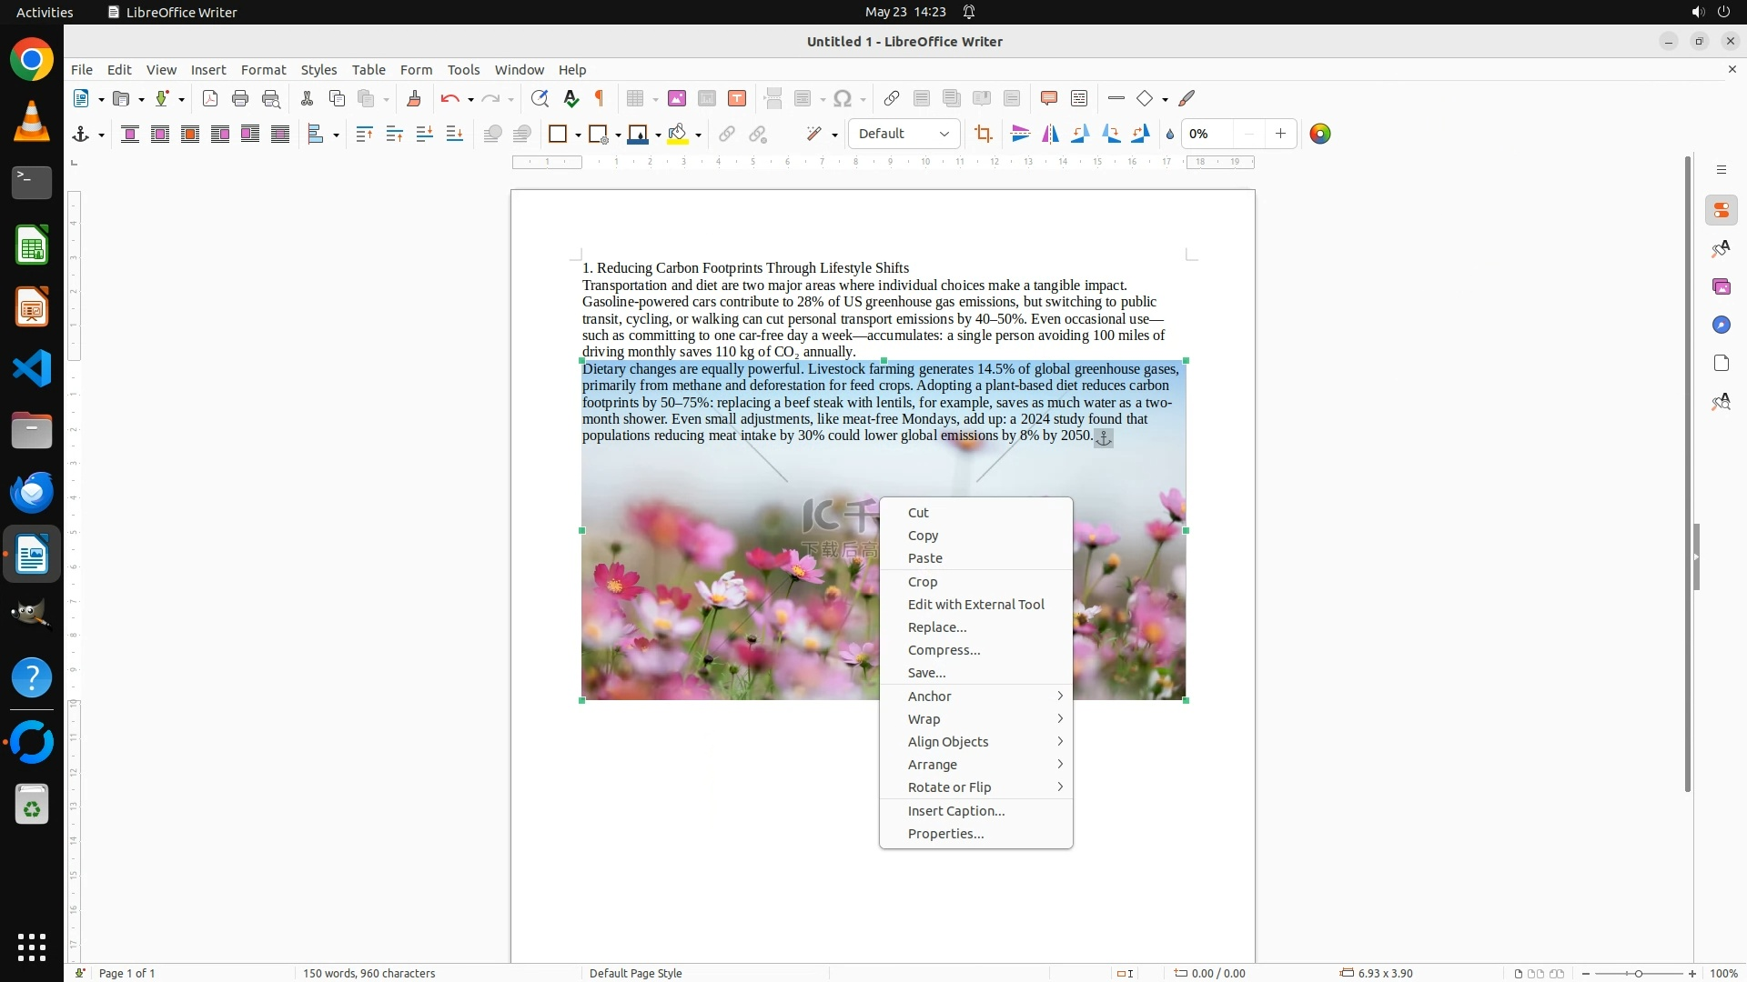Image resolution: width=1747 pixels, height=982 pixels.
Task: Click Properties... in the context menu
Action: point(945,834)
